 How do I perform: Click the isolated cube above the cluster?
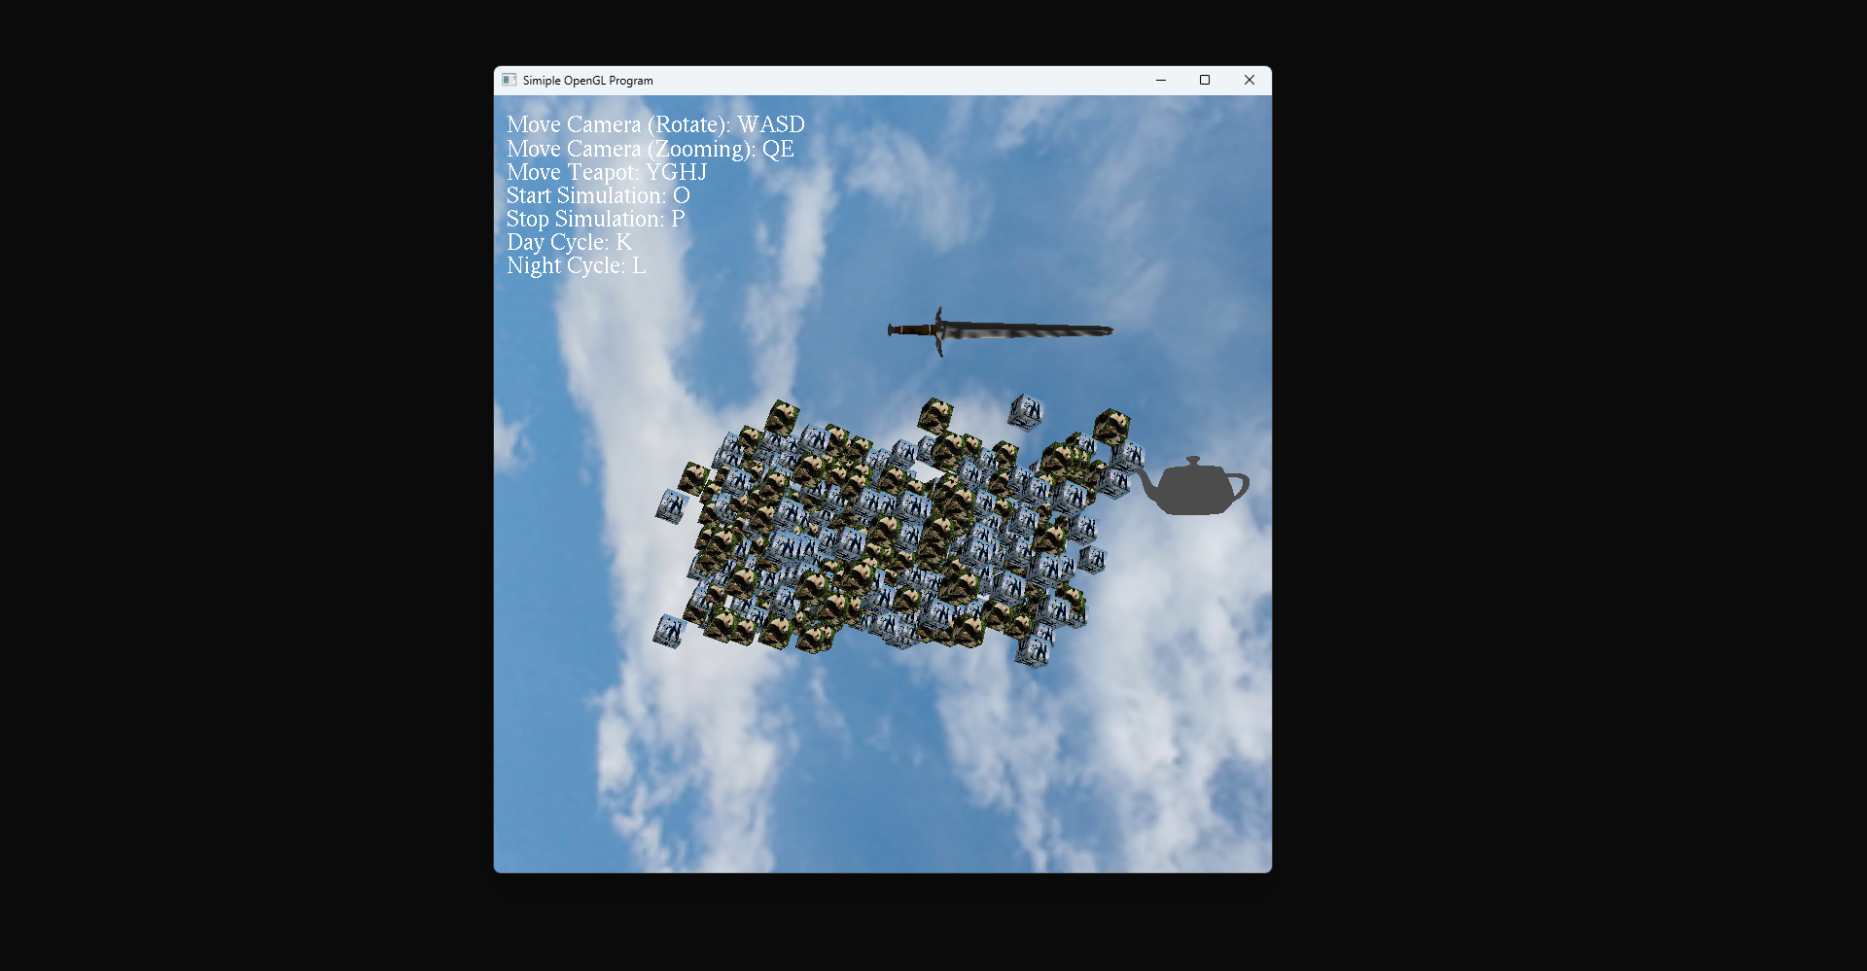(x=1026, y=411)
